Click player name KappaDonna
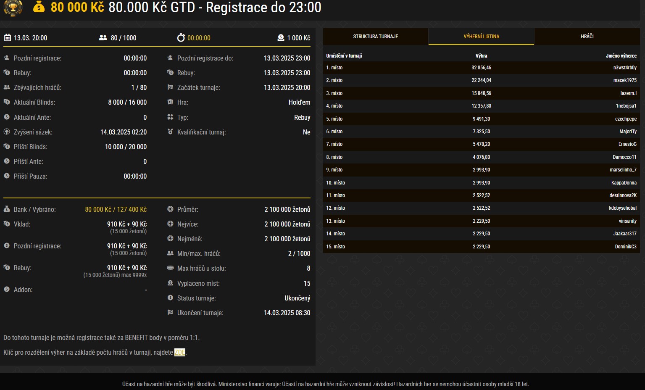 624,183
